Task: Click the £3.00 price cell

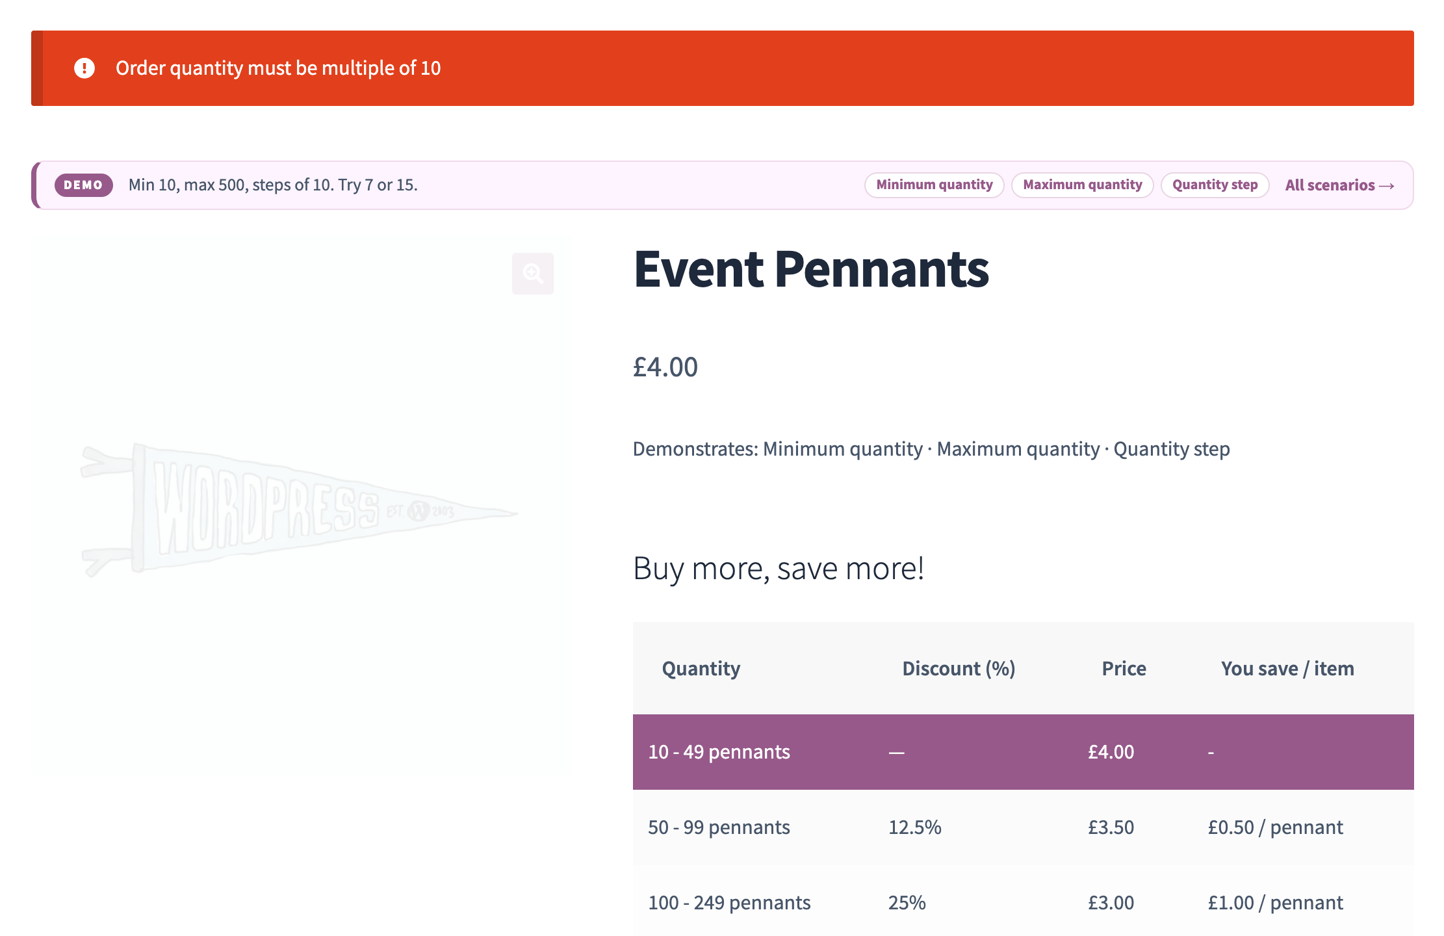Action: point(1111,903)
